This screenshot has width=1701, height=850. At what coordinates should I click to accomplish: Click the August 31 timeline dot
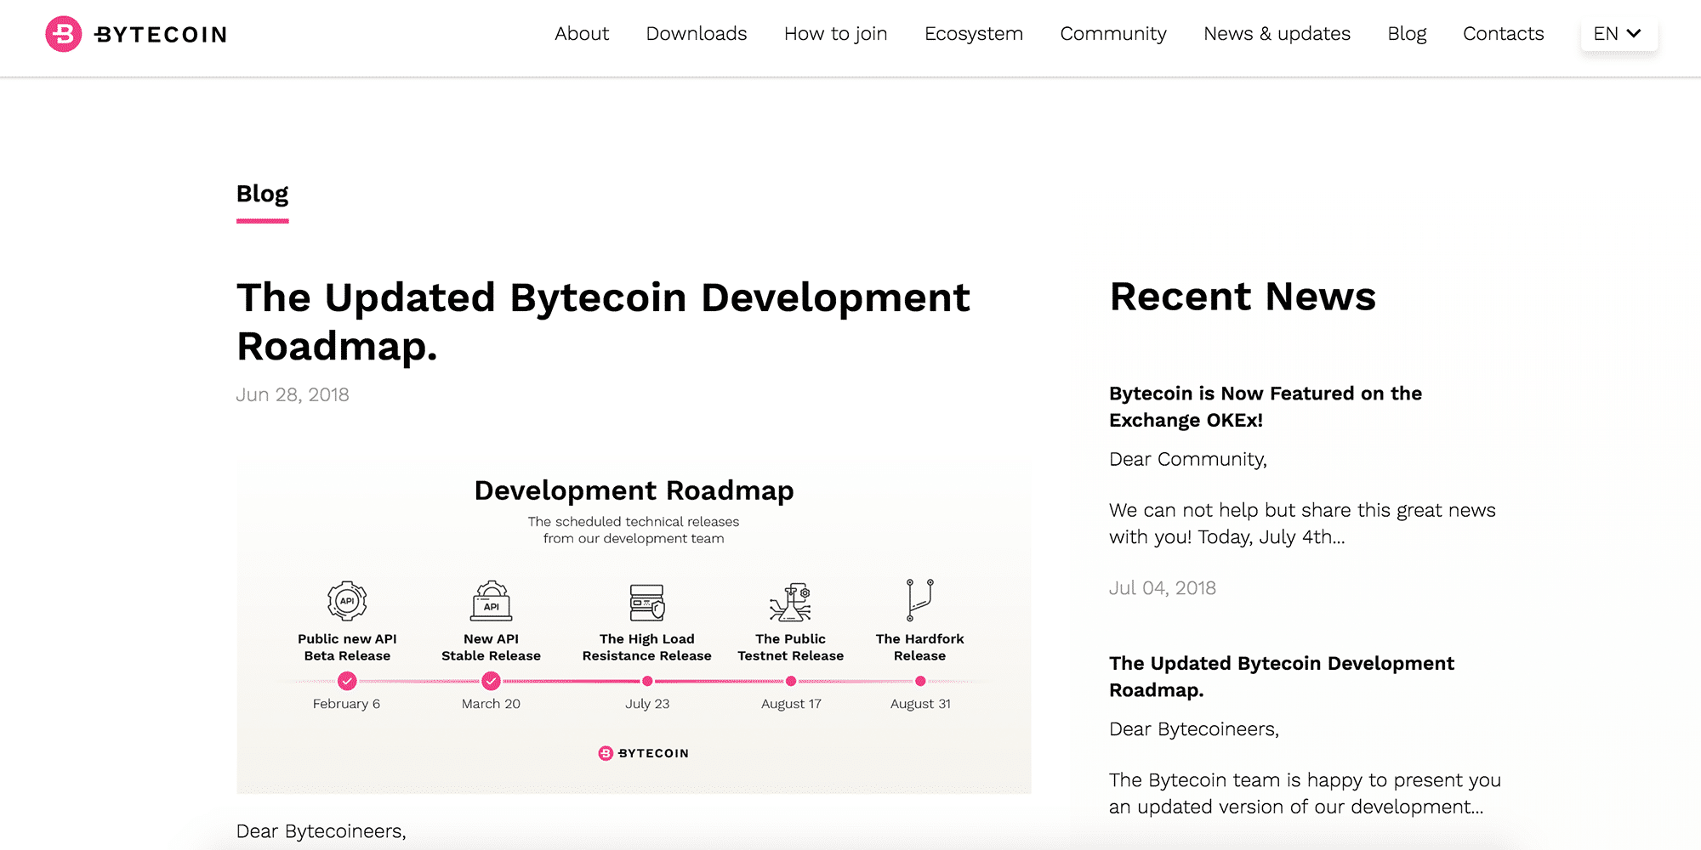pos(920,681)
